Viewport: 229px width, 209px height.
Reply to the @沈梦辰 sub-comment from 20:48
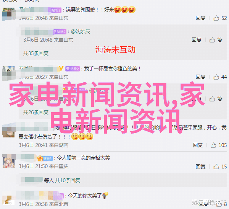(197, 40)
